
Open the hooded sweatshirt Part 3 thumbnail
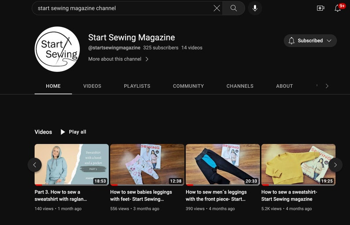click(72, 165)
